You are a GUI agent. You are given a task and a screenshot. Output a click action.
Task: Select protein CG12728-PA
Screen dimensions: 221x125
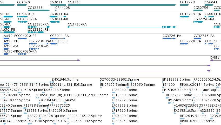pos(191,41)
